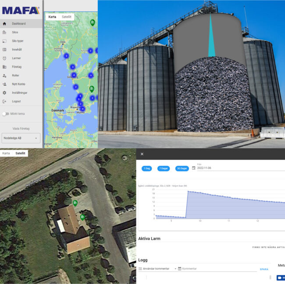Image resolution: width=285 pixels, height=284 pixels.
Task: Close the silo detail panel with the X
Action: [x=142, y=154]
